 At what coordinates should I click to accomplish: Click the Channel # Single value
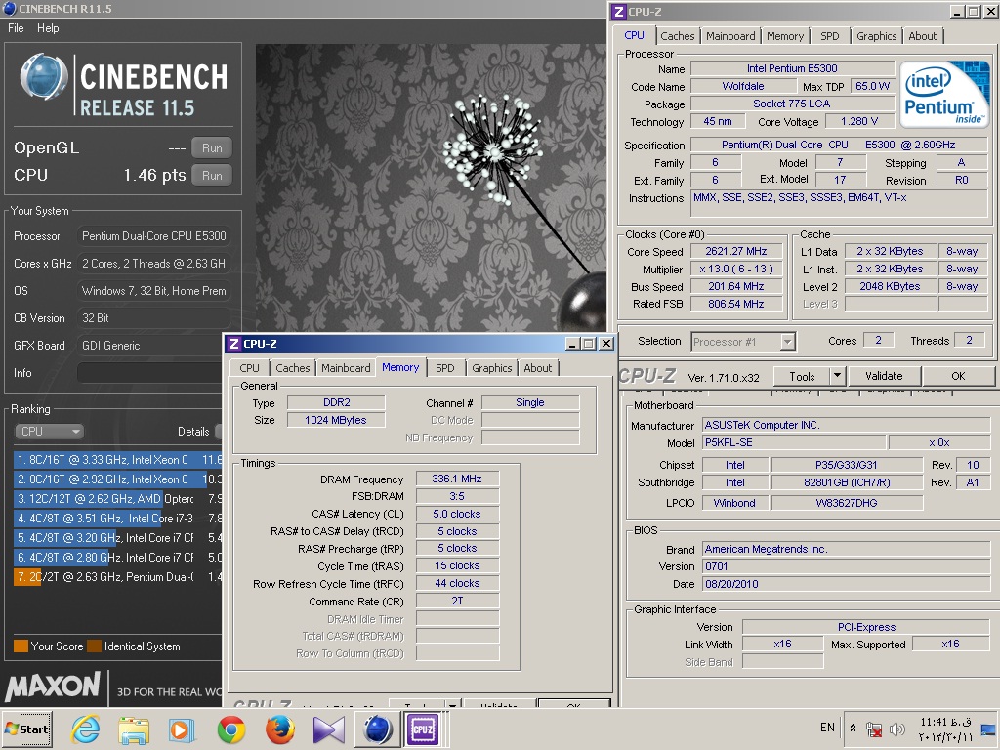click(x=530, y=402)
